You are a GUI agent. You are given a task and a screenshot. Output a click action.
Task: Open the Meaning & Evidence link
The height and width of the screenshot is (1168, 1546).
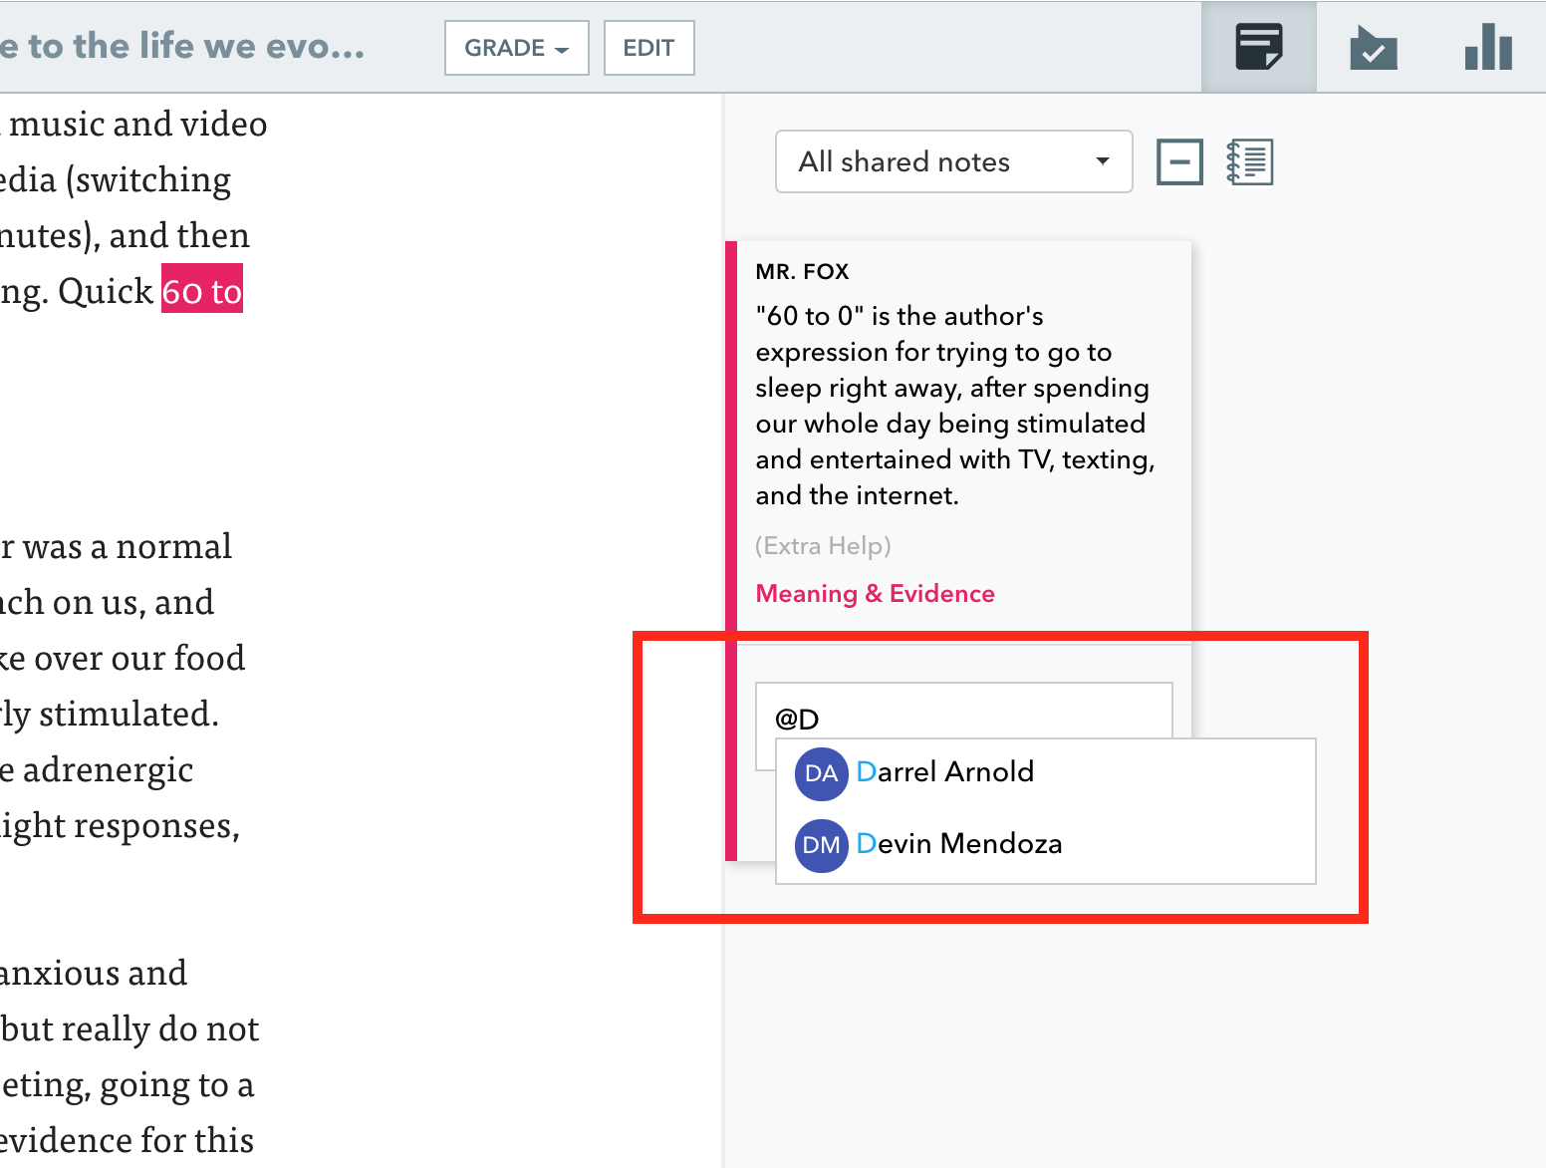tap(875, 593)
